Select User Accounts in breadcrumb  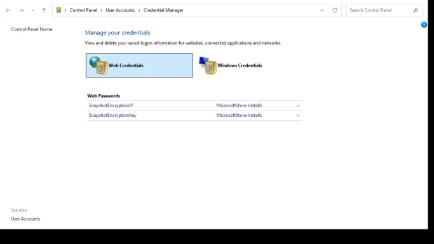(120, 10)
